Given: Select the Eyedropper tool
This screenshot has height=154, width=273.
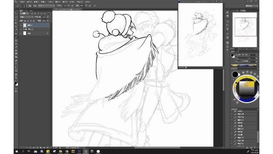Looking at the screenshot, I should (16, 30).
